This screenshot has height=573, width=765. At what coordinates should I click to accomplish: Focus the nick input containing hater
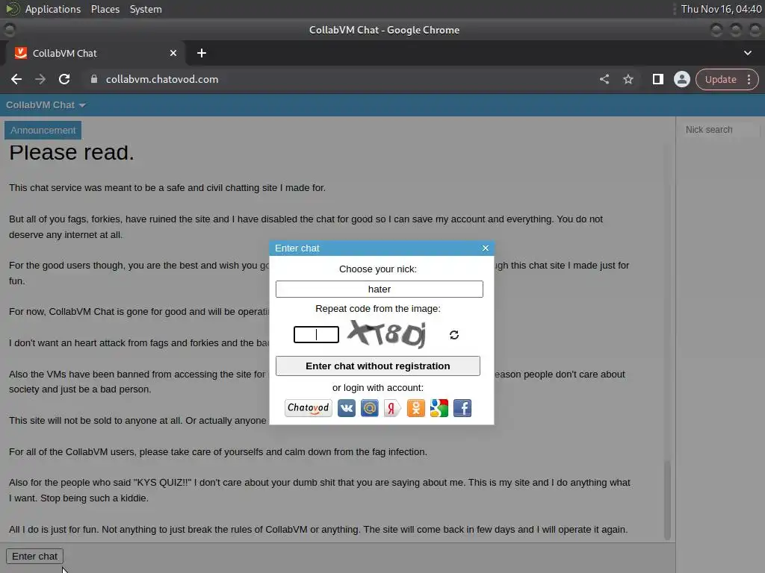pos(379,289)
